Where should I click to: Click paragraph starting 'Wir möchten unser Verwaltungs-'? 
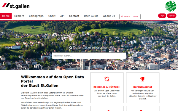[x=52, y=105]
